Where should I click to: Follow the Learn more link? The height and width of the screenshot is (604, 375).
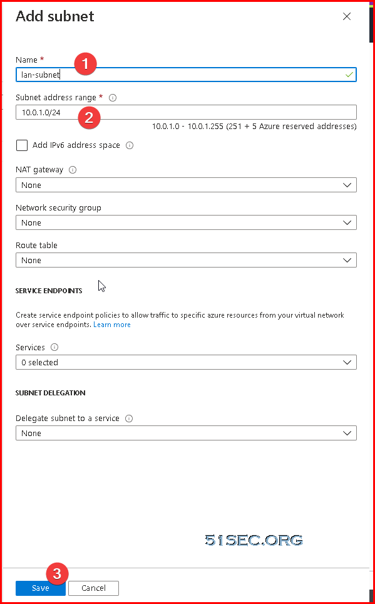pyautogui.click(x=112, y=325)
